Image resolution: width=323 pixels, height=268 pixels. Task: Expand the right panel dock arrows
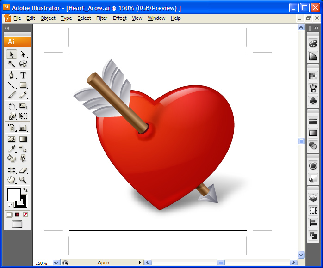[x=317, y=28]
